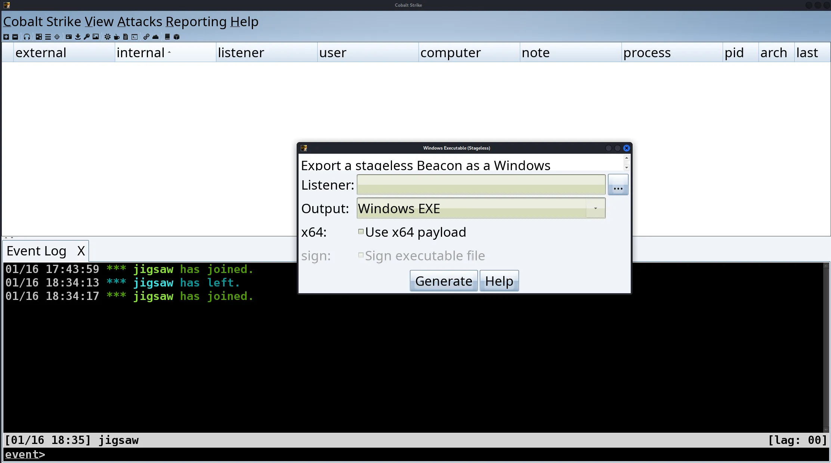Click the dialog description scrollbar down arrow
Screen dimensions: 831x463
coord(627,168)
